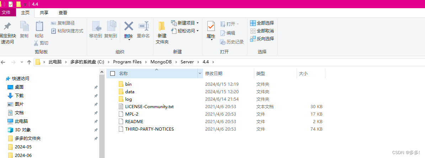This screenshot has height=158, width=425.
Task: Click Copy to (复制到) icon
Action: pyautogui.click(x=111, y=27)
